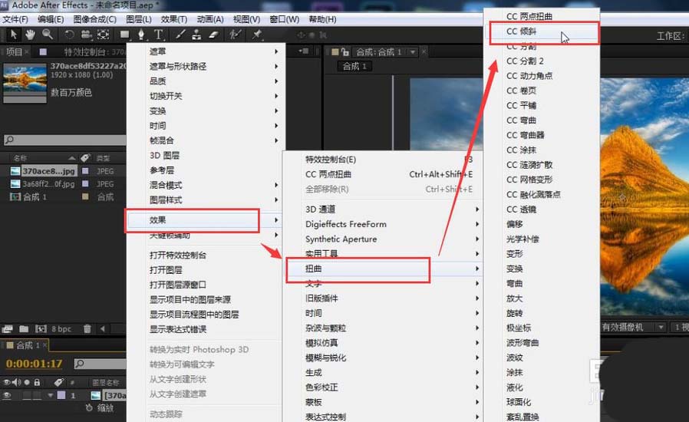
Task: Toggle layer 1 eye visibility switch
Action: click(7, 395)
